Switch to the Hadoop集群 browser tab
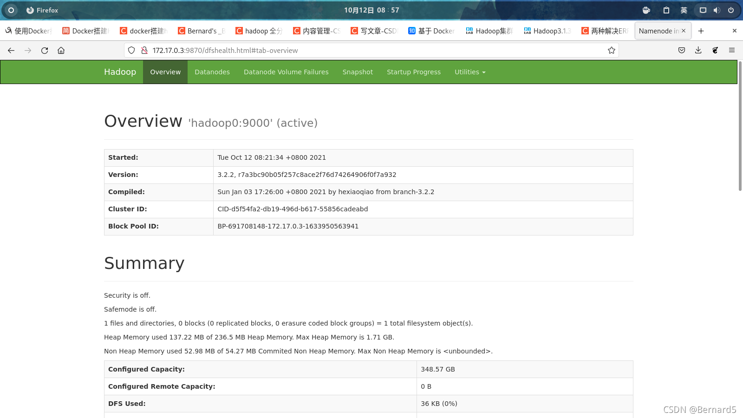The width and height of the screenshot is (743, 418). (489, 31)
